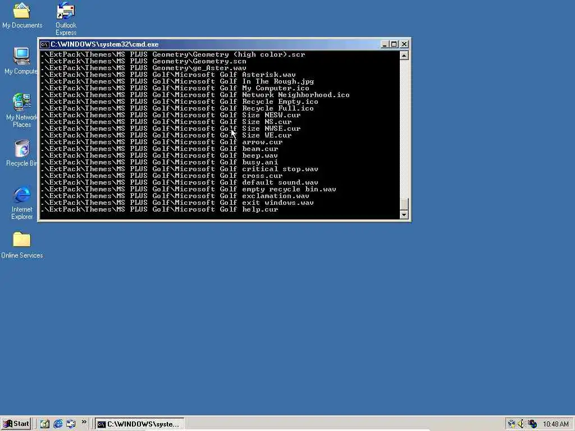Image resolution: width=575 pixels, height=431 pixels.
Task: Click the line 'Golf exclamation.wav'
Action: [x=175, y=196]
